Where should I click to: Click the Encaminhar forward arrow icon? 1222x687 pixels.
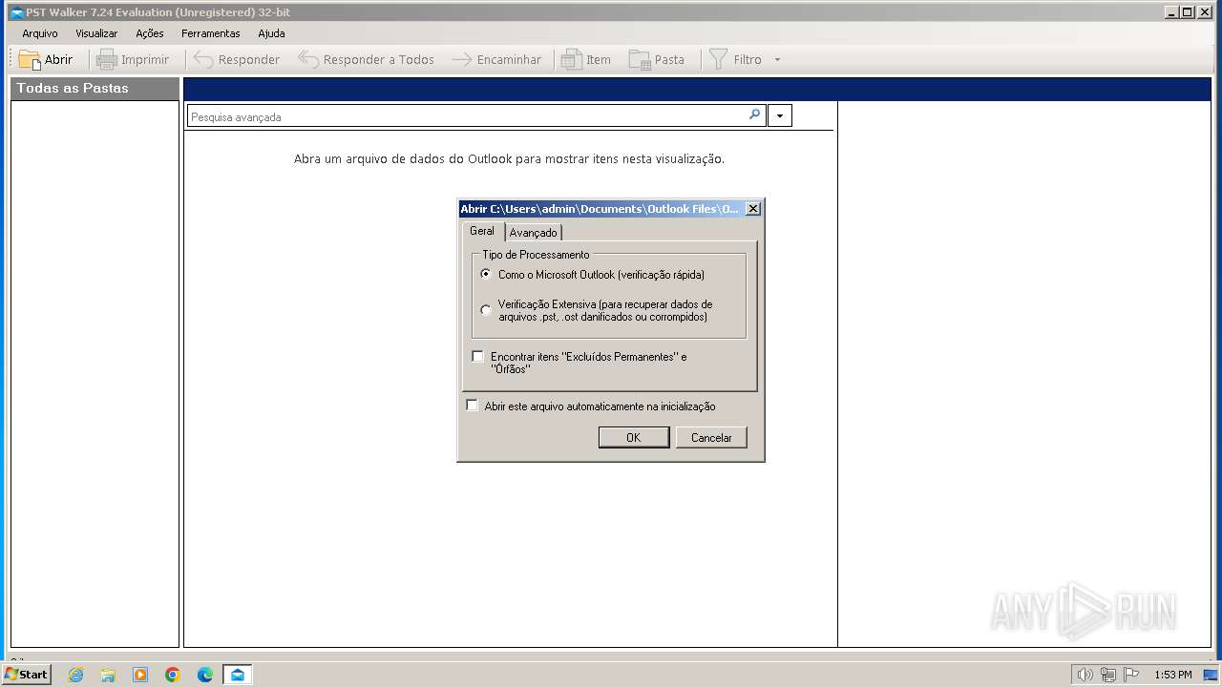pyautogui.click(x=462, y=59)
